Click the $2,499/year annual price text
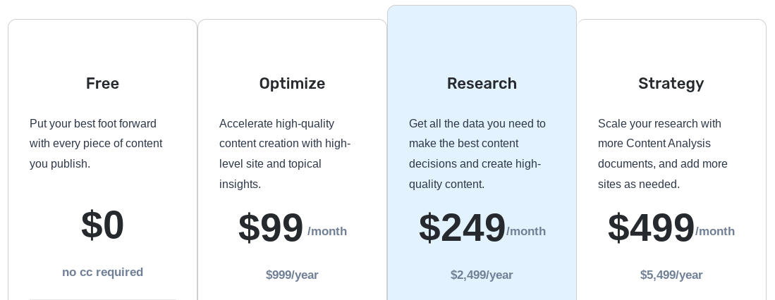The image size is (775, 300). pos(482,275)
